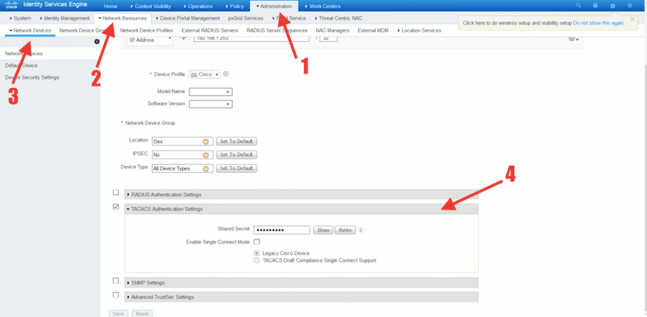Image resolution: width=647 pixels, height=317 pixels.
Task: Click Set To Default for Location
Action: [236, 142]
